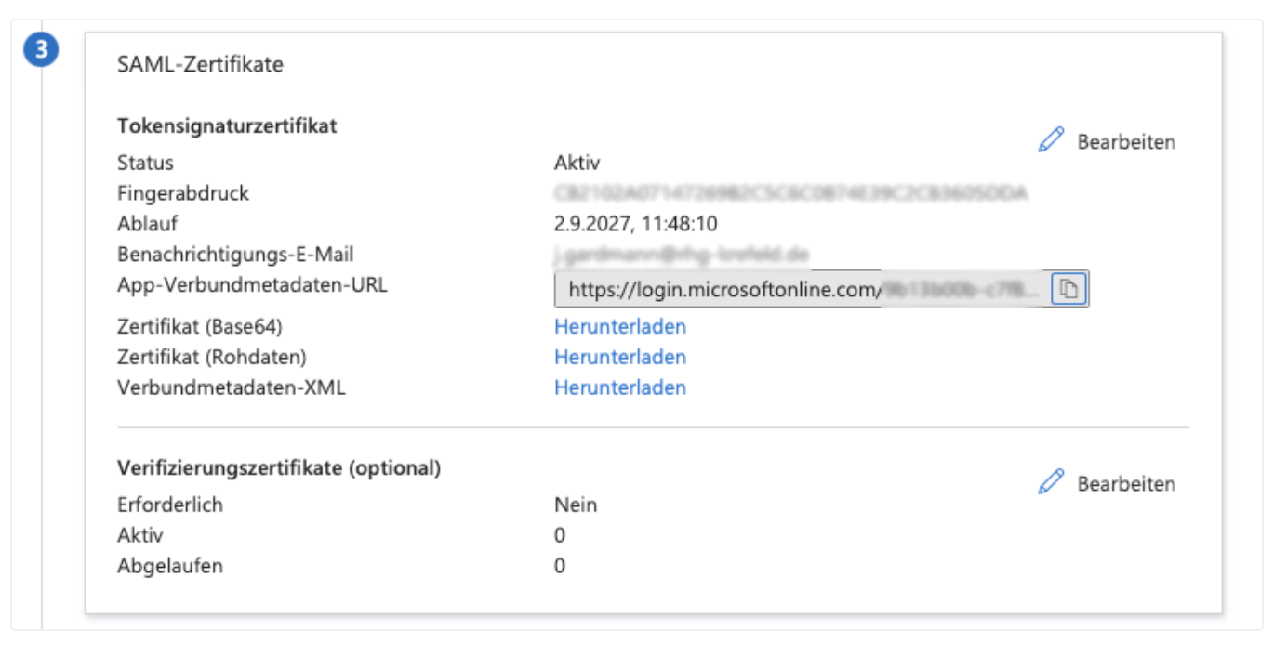1287x656 pixels.
Task: Click the Ablauf date 2.9.2027, 11:48:10
Action: (636, 224)
